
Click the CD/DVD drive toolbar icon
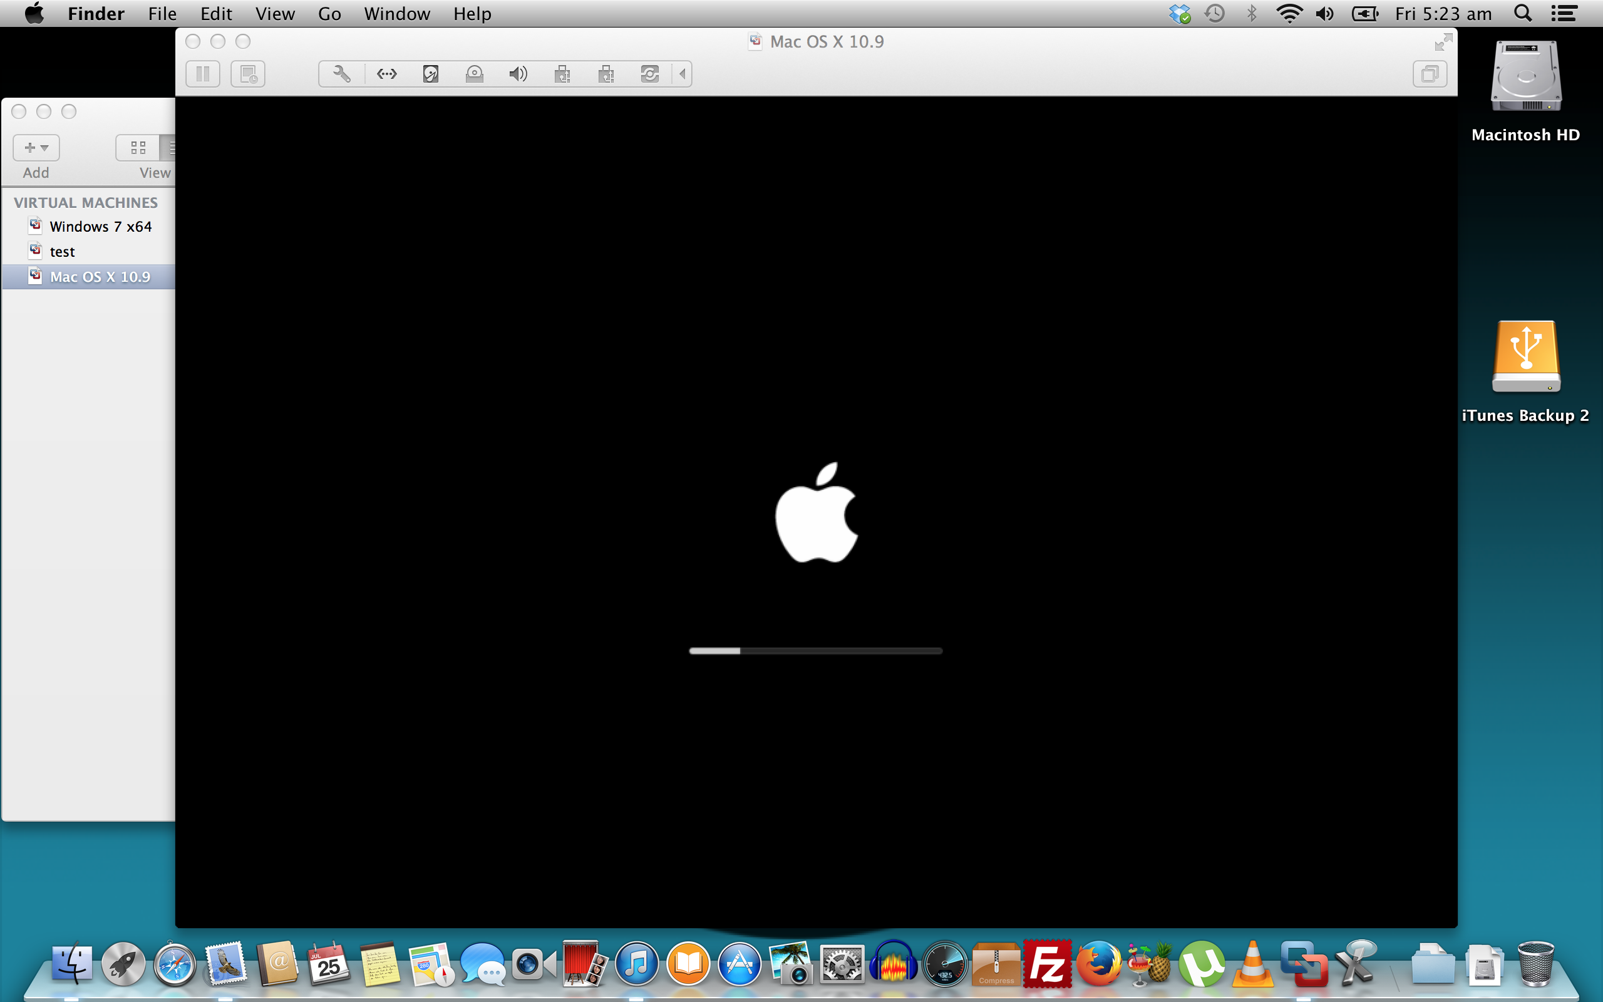tap(474, 73)
